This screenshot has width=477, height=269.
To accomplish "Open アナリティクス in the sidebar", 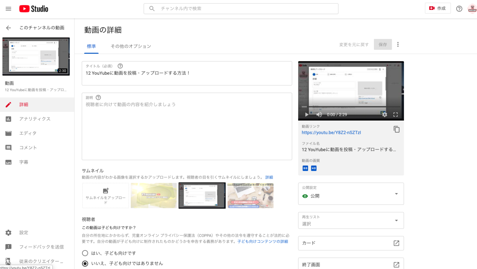I will point(35,119).
